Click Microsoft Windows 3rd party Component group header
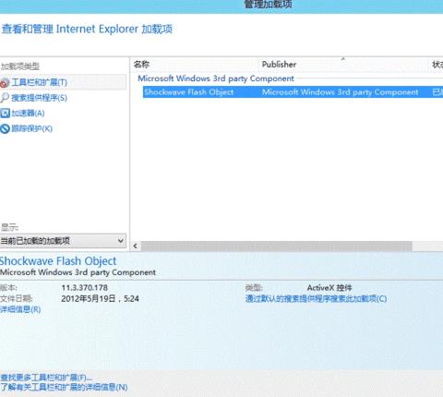 pos(216,78)
